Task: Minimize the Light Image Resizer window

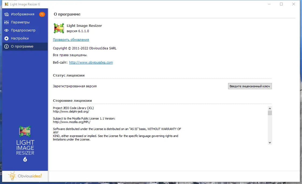Action: coord(269,4)
